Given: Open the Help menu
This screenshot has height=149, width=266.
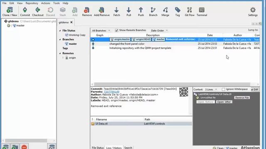Looking at the screenshot, I should click(x=65, y=3).
